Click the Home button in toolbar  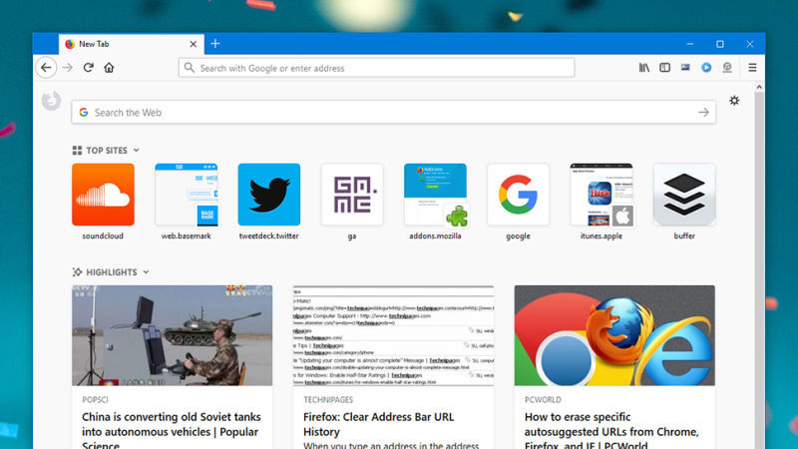point(109,68)
